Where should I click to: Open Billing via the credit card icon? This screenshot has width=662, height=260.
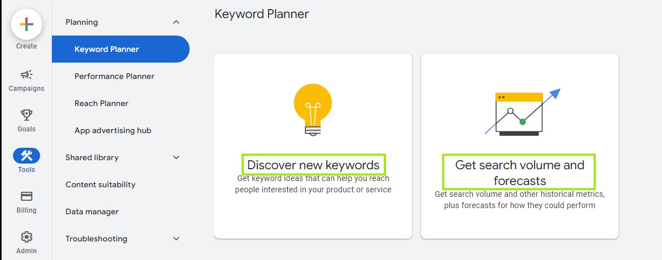pos(26,196)
